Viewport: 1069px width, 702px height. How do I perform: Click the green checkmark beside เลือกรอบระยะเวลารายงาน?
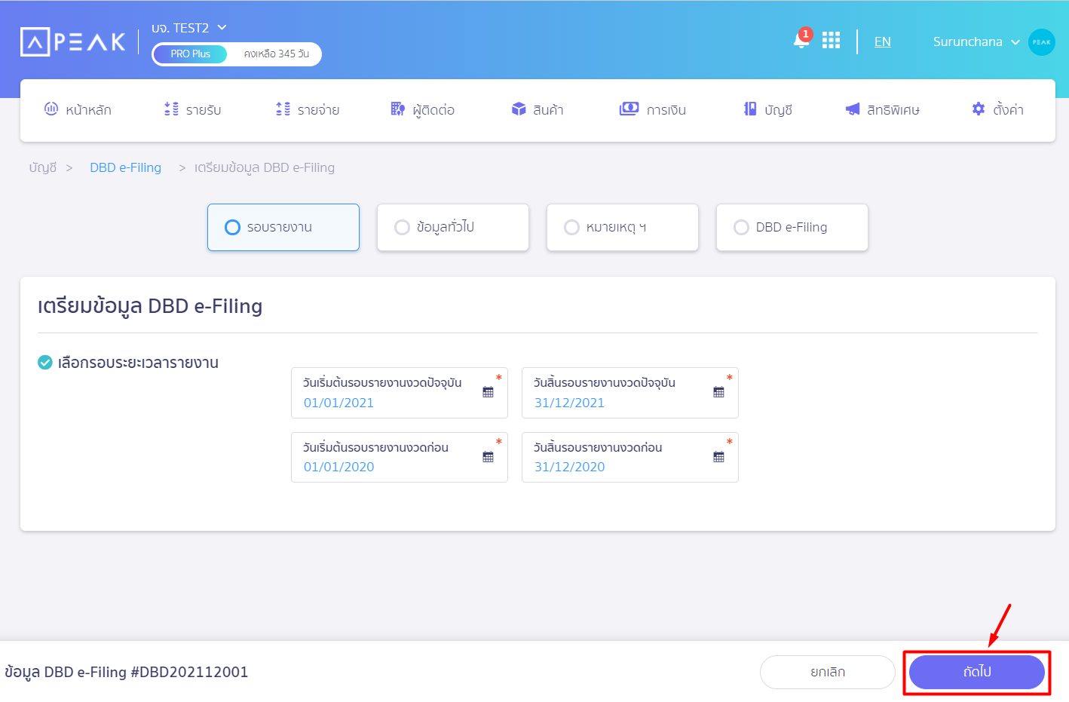point(45,363)
